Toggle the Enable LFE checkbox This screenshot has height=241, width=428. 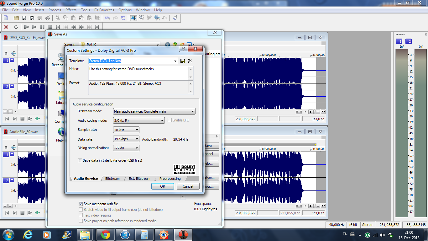(x=170, y=120)
